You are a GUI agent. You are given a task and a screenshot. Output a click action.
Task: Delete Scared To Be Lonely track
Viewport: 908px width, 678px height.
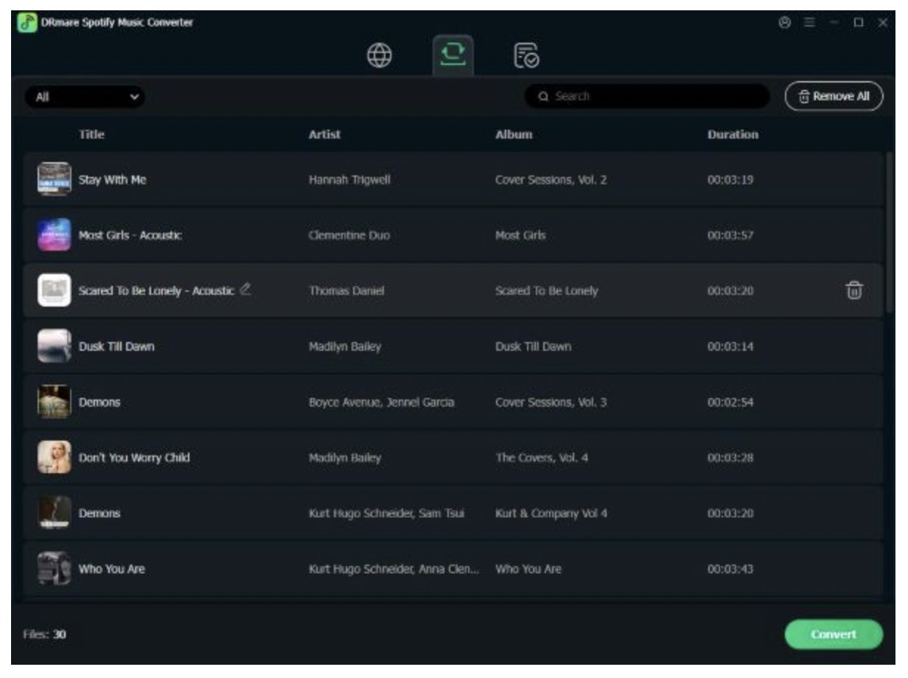click(853, 290)
